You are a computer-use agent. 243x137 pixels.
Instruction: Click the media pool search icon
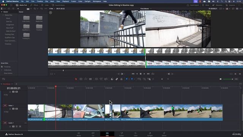click(x=35, y=9)
